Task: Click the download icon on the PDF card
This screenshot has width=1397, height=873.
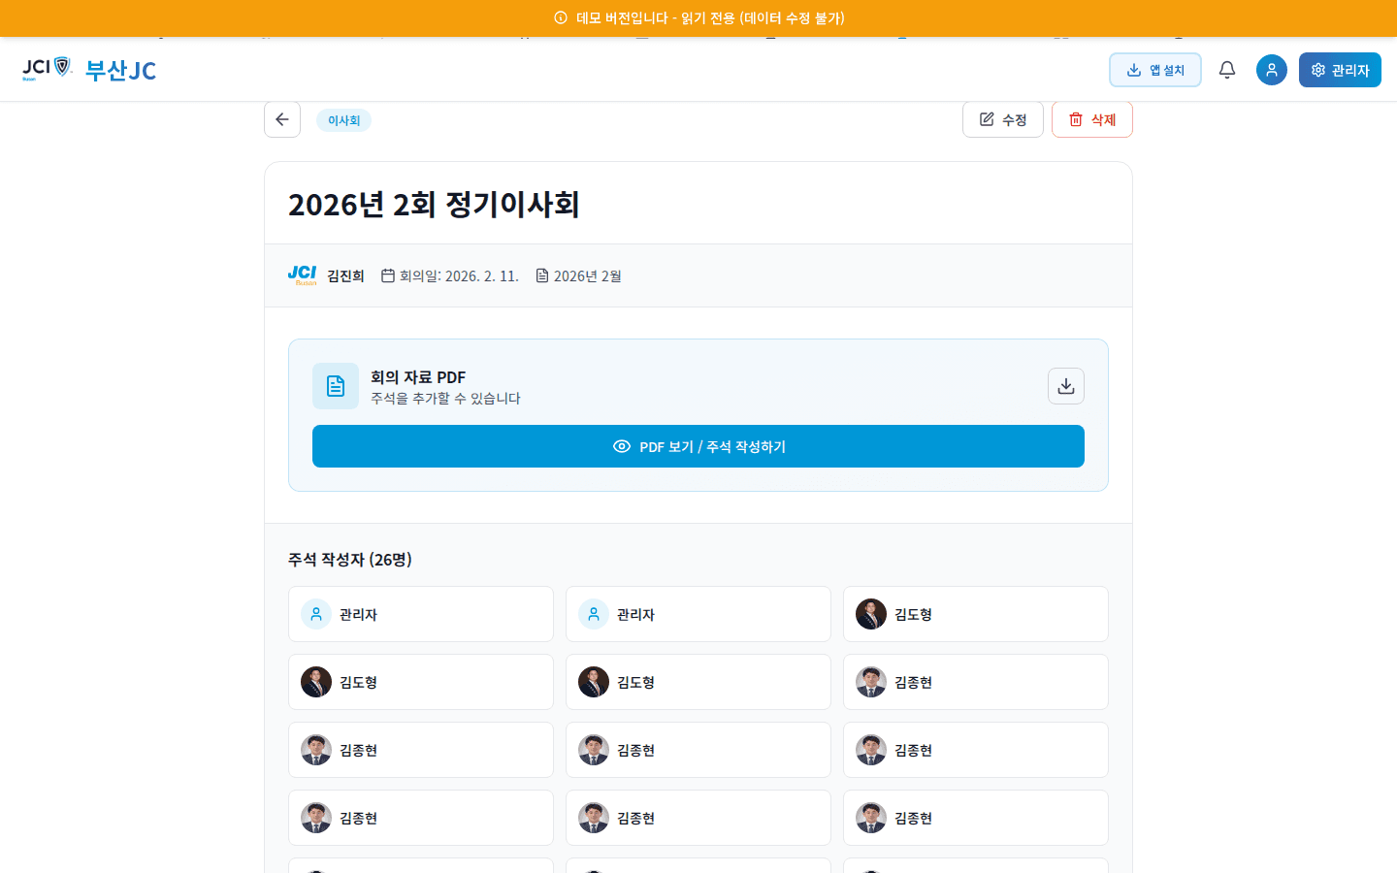Action: [x=1065, y=386]
